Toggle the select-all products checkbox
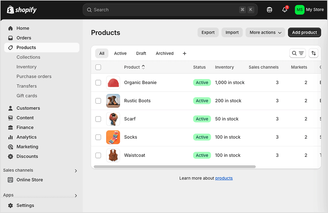Viewport: 328px width, 213px height. pyautogui.click(x=98, y=67)
